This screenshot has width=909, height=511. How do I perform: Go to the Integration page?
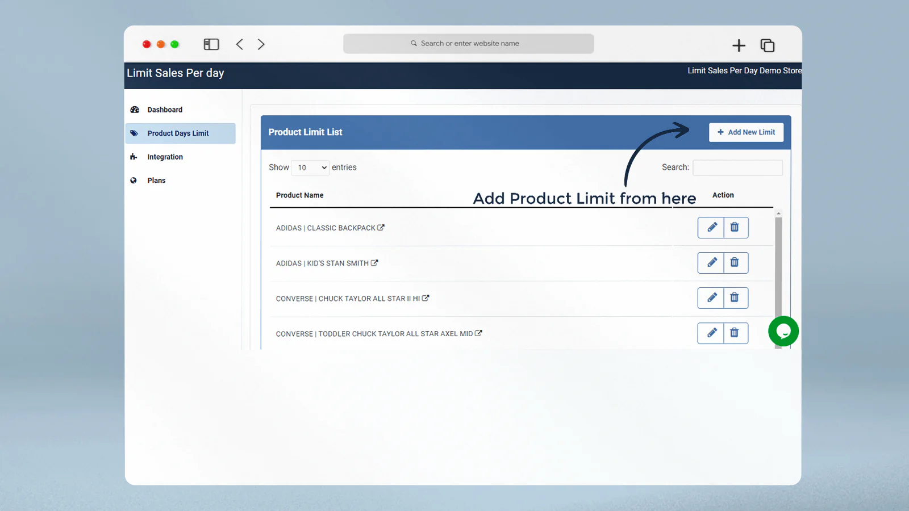point(165,157)
